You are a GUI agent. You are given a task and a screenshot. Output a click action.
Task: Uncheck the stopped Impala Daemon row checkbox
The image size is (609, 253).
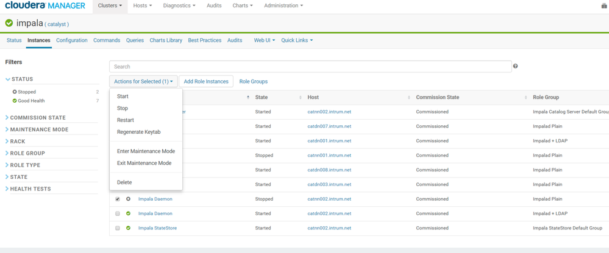pos(118,199)
